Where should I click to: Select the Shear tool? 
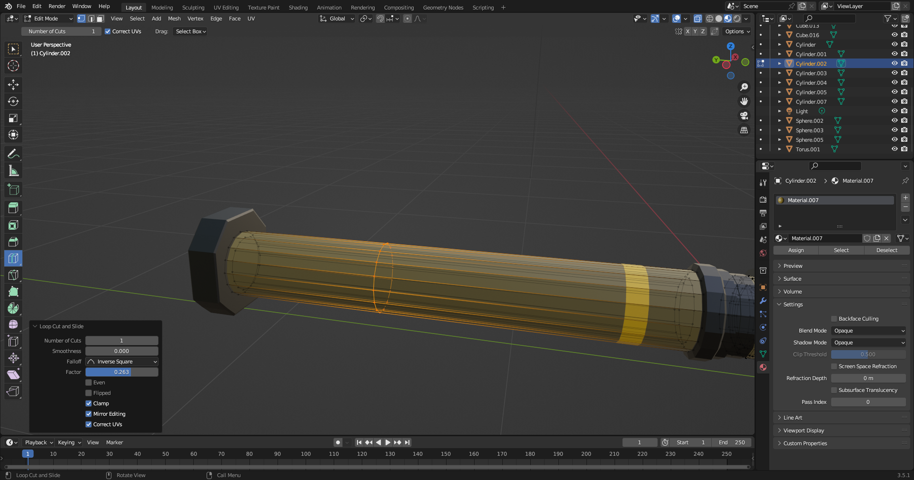point(13,375)
